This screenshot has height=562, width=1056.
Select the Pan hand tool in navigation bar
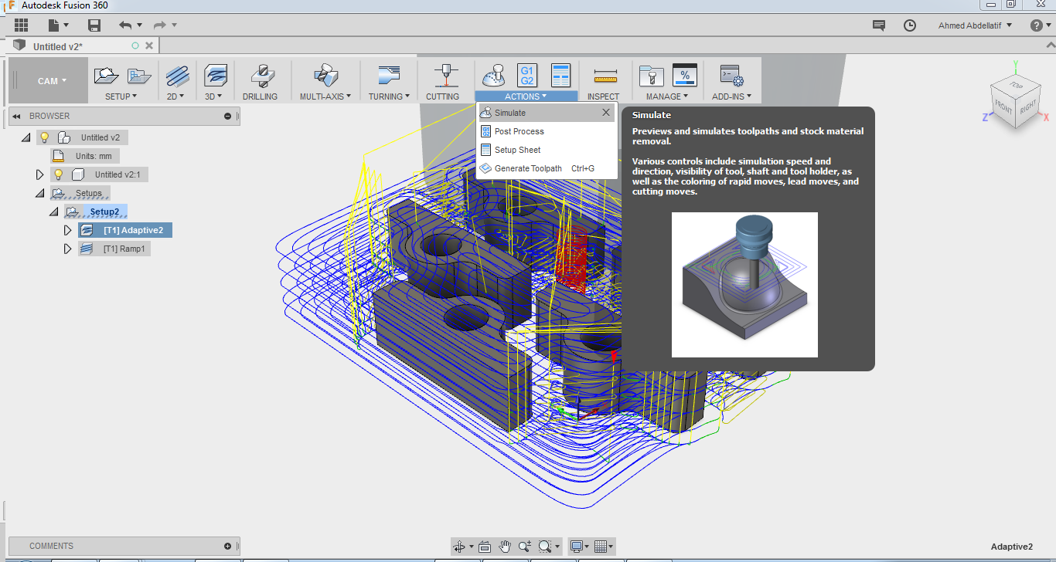pyautogui.click(x=505, y=547)
